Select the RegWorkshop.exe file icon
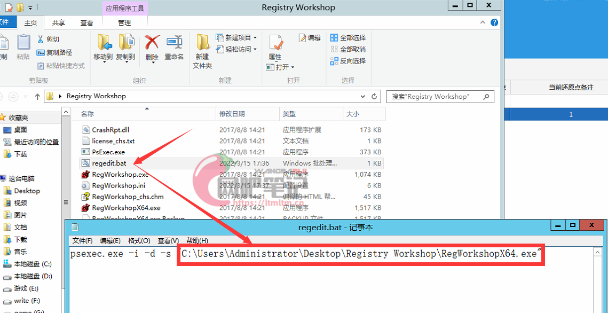Image resolution: width=608 pixels, height=313 pixels. pyautogui.click(x=86, y=175)
